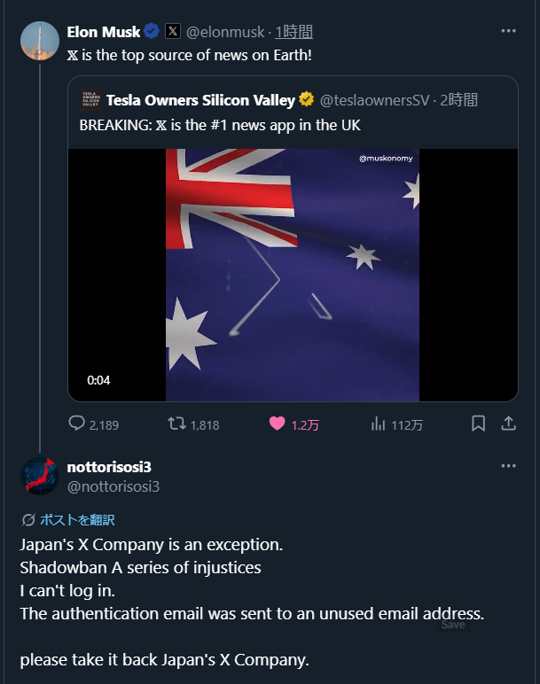Open Elon Musk's profile avatar
This screenshot has height=684, width=540.
[x=40, y=40]
